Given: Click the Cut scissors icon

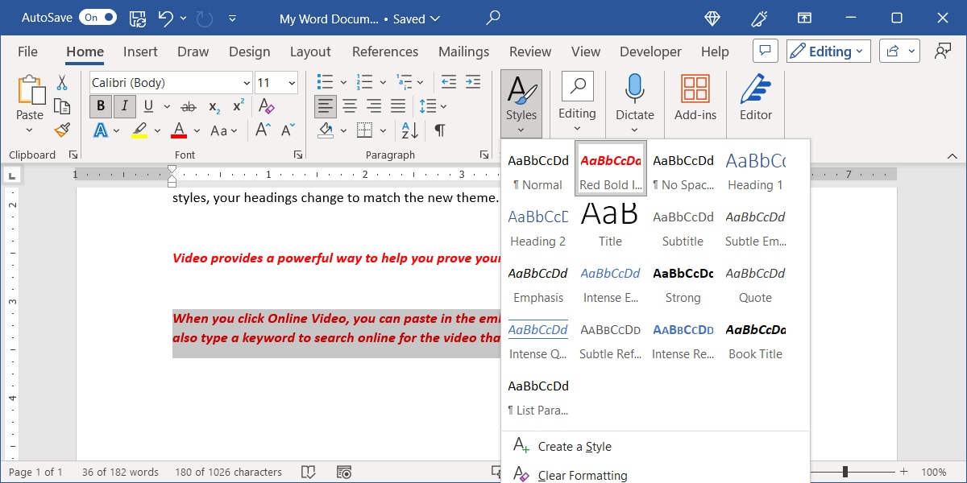Looking at the screenshot, I should click(62, 83).
